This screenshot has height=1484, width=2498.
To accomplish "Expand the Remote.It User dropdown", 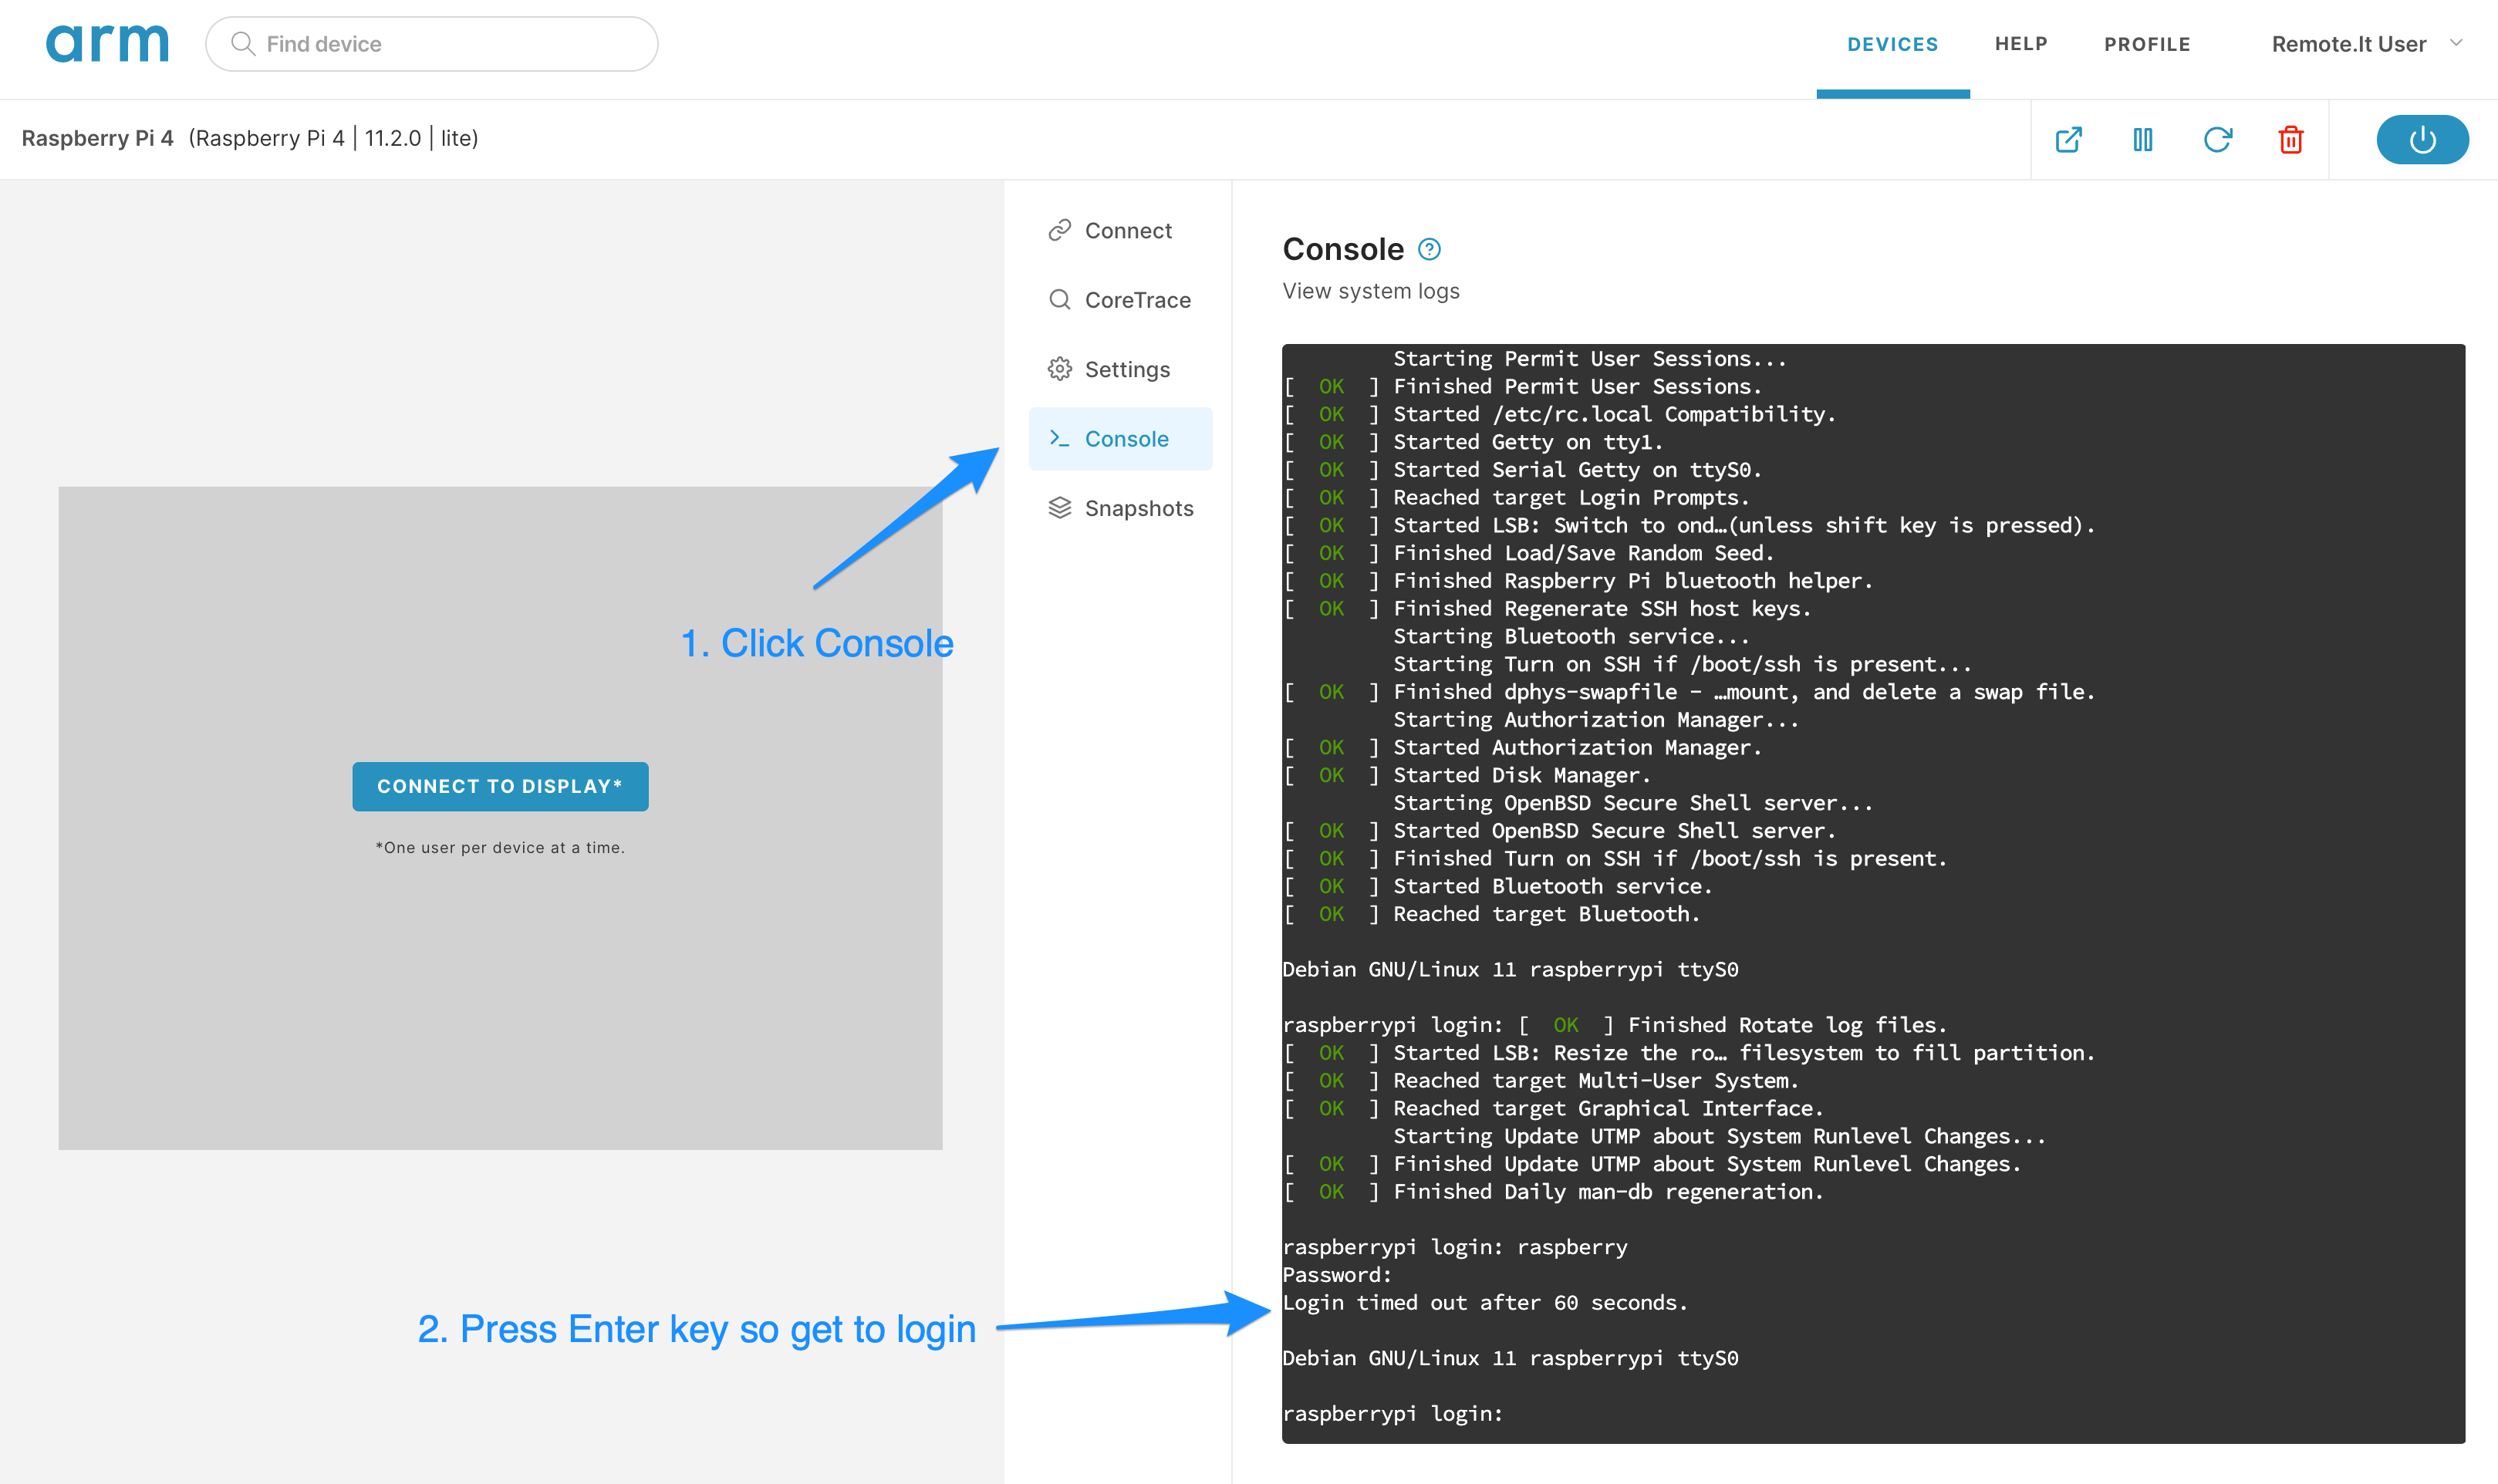I will point(2366,44).
